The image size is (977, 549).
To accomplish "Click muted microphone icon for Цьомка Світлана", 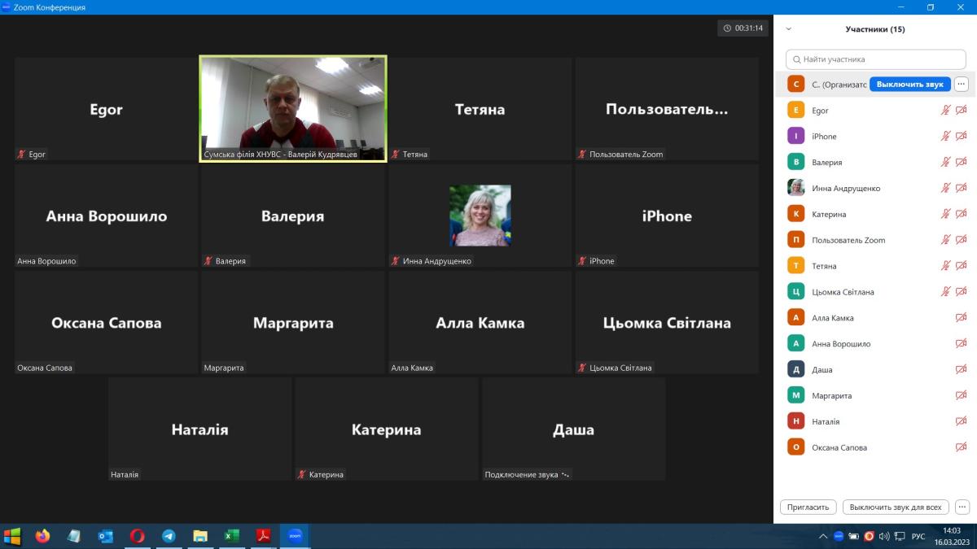I will [x=945, y=292].
